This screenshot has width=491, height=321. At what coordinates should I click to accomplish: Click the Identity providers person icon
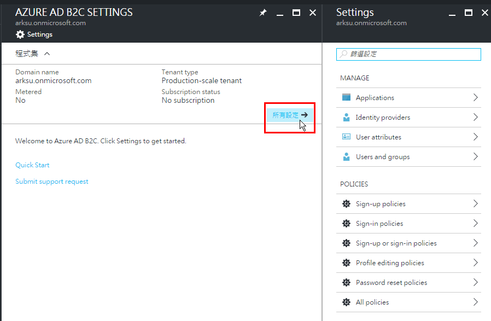pos(346,118)
